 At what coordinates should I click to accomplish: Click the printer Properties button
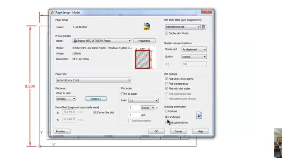144,41
